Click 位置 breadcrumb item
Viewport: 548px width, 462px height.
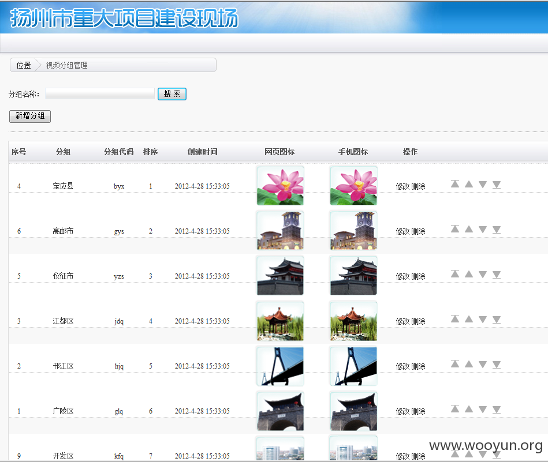(24, 65)
